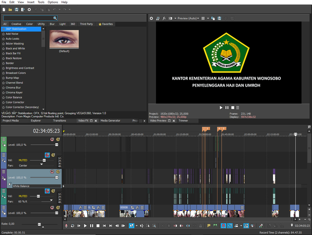Viewport: 312px width, 235px height.
Task: Open split screen view dropdown arrow
Action: (175, 19)
